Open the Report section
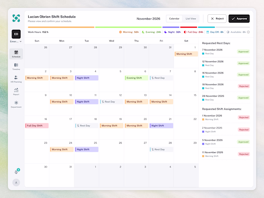This screenshot has width=264, height=198. pos(16,92)
